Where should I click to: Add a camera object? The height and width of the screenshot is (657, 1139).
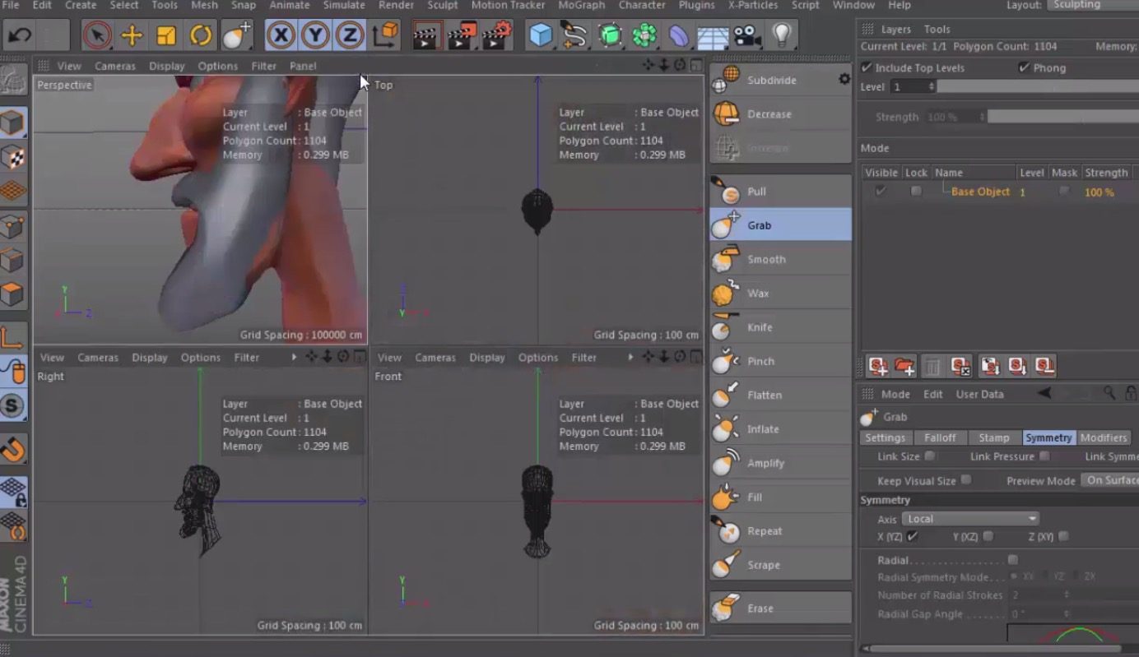coord(746,35)
